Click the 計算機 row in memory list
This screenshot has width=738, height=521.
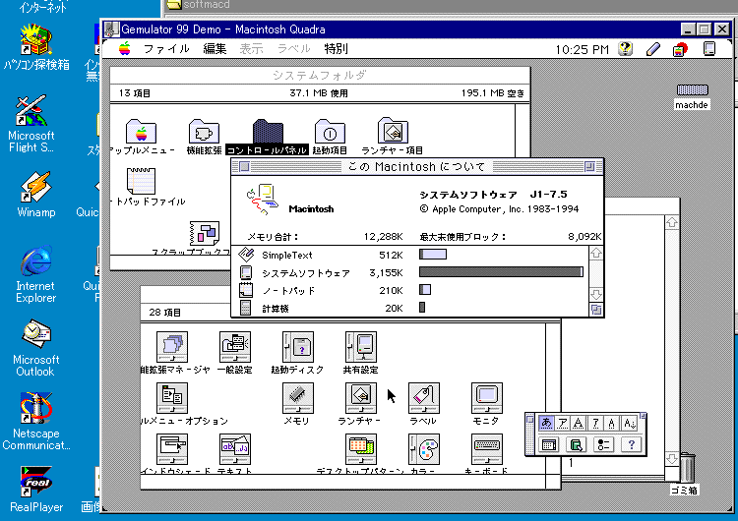coord(410,308)
